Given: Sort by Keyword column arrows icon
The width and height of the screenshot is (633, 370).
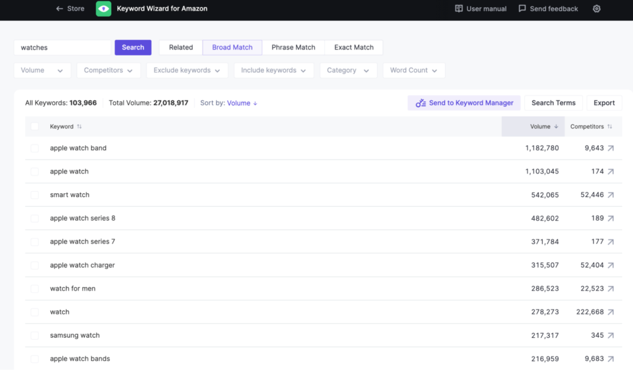Looking at the screenshot, I should [x=79, y=126].
